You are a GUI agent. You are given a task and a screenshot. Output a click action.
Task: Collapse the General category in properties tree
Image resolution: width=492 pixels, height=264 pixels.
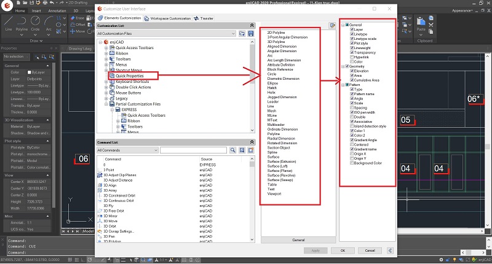[x=343, y=25]
